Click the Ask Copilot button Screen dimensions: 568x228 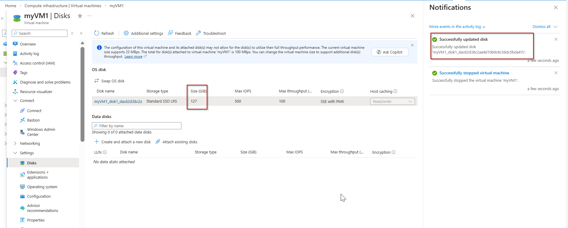(x=390, y=52)
